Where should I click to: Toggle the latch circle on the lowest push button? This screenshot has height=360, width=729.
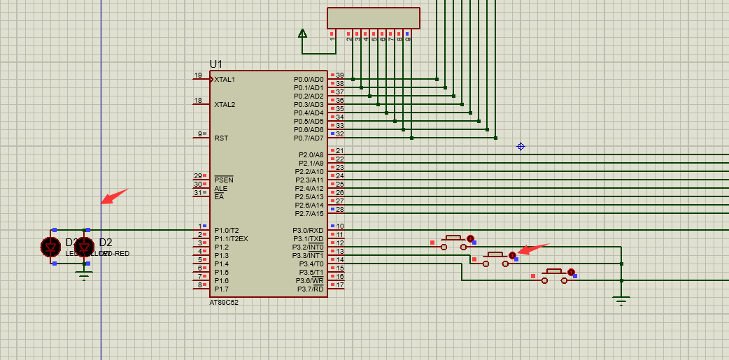click(x=571, y=272)
